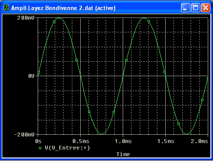This screenshot has height=161, width=213.
Task: Click the 200mV y-axis label
Action: click(x=26, y=18)
